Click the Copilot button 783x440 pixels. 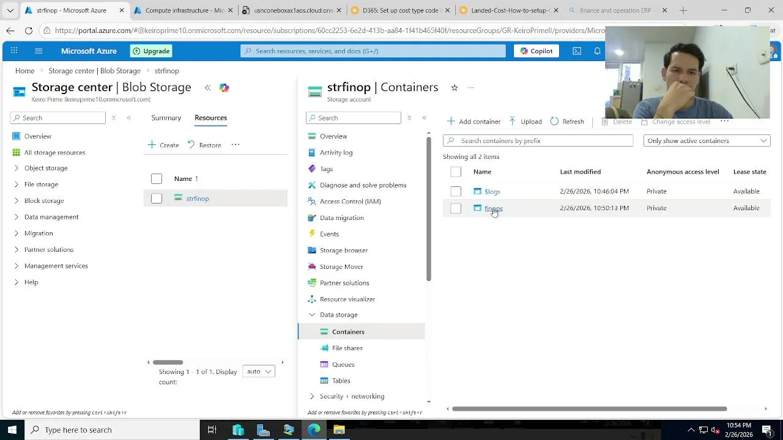click(x=536, y=51)
